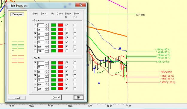Click the 1.4052 (100 %) extension label

pyautogui.click(x=168, y=82)
